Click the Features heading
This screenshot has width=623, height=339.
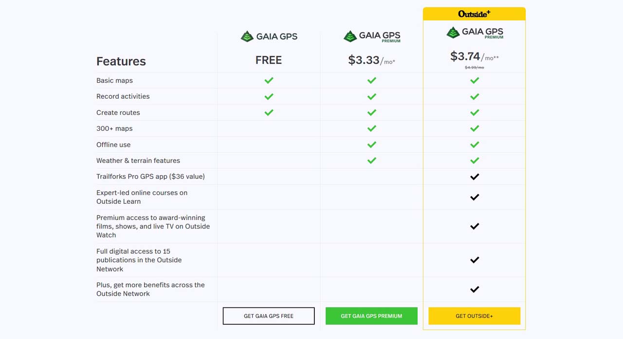point(121,61)
